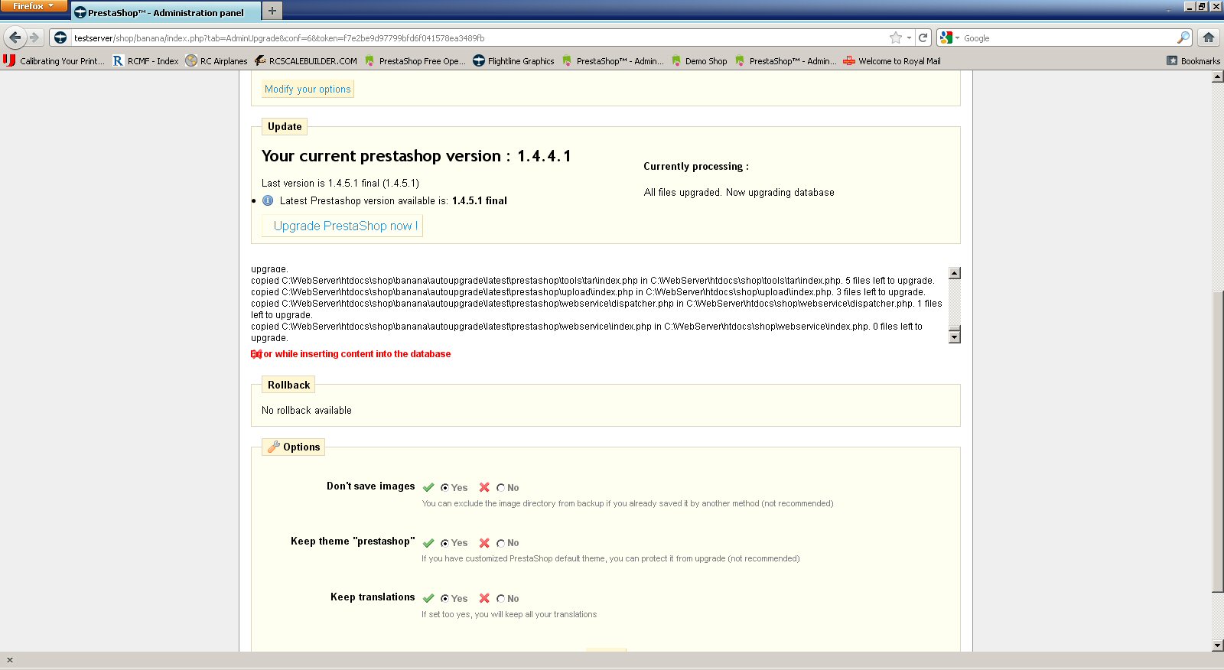The image size is (1224, 670).
Task: Click the red X icon for Keep theme
Action: tap(484, 542)
